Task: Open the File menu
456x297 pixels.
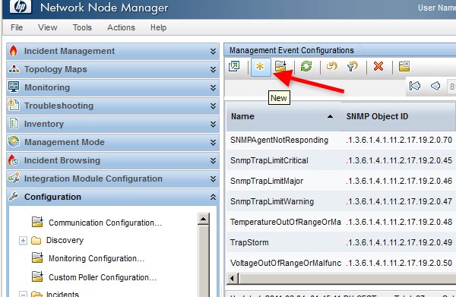Action: pos(17,27)
